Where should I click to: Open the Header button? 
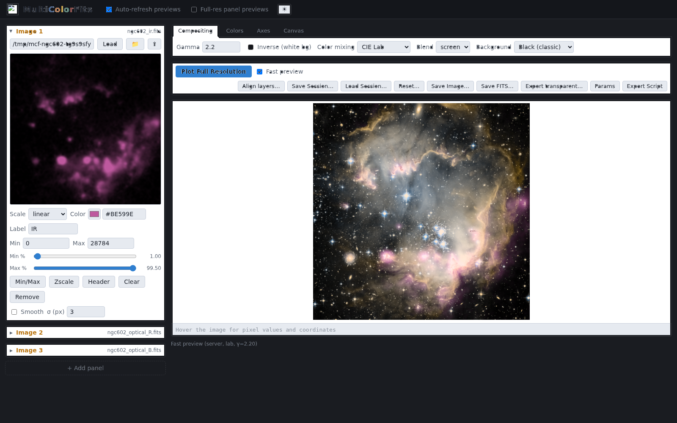point(99,282)
